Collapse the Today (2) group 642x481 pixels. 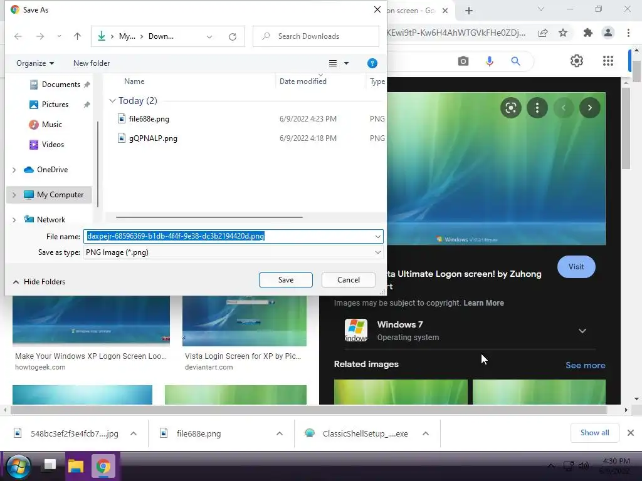coord(112,101)
